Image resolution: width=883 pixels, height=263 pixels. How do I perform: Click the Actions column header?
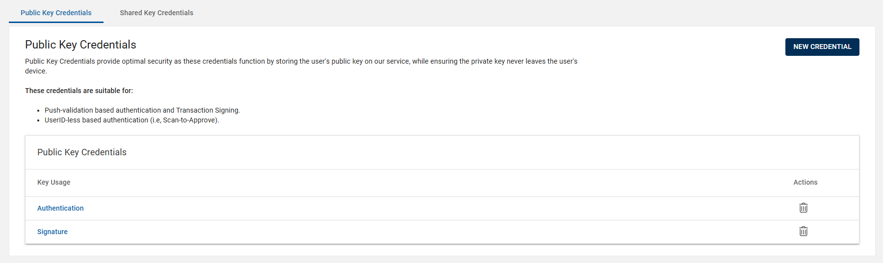tap(805, 182)
